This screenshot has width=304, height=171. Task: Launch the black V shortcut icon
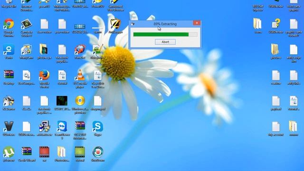[9, 129]
